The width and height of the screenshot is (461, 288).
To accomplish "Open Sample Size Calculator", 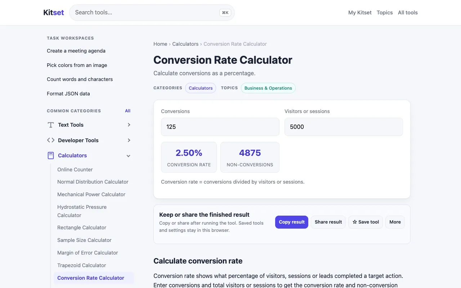I will [84, 240].
